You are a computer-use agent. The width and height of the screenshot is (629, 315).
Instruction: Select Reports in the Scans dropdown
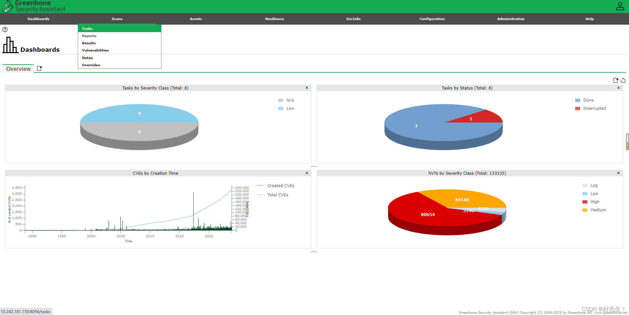119,36
